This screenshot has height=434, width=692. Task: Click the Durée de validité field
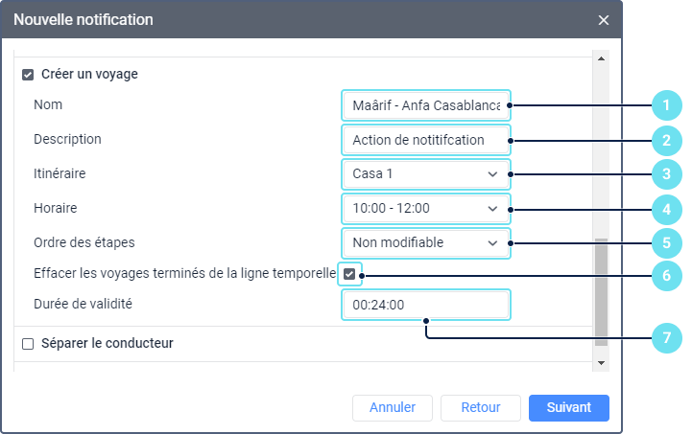point(426,305)
